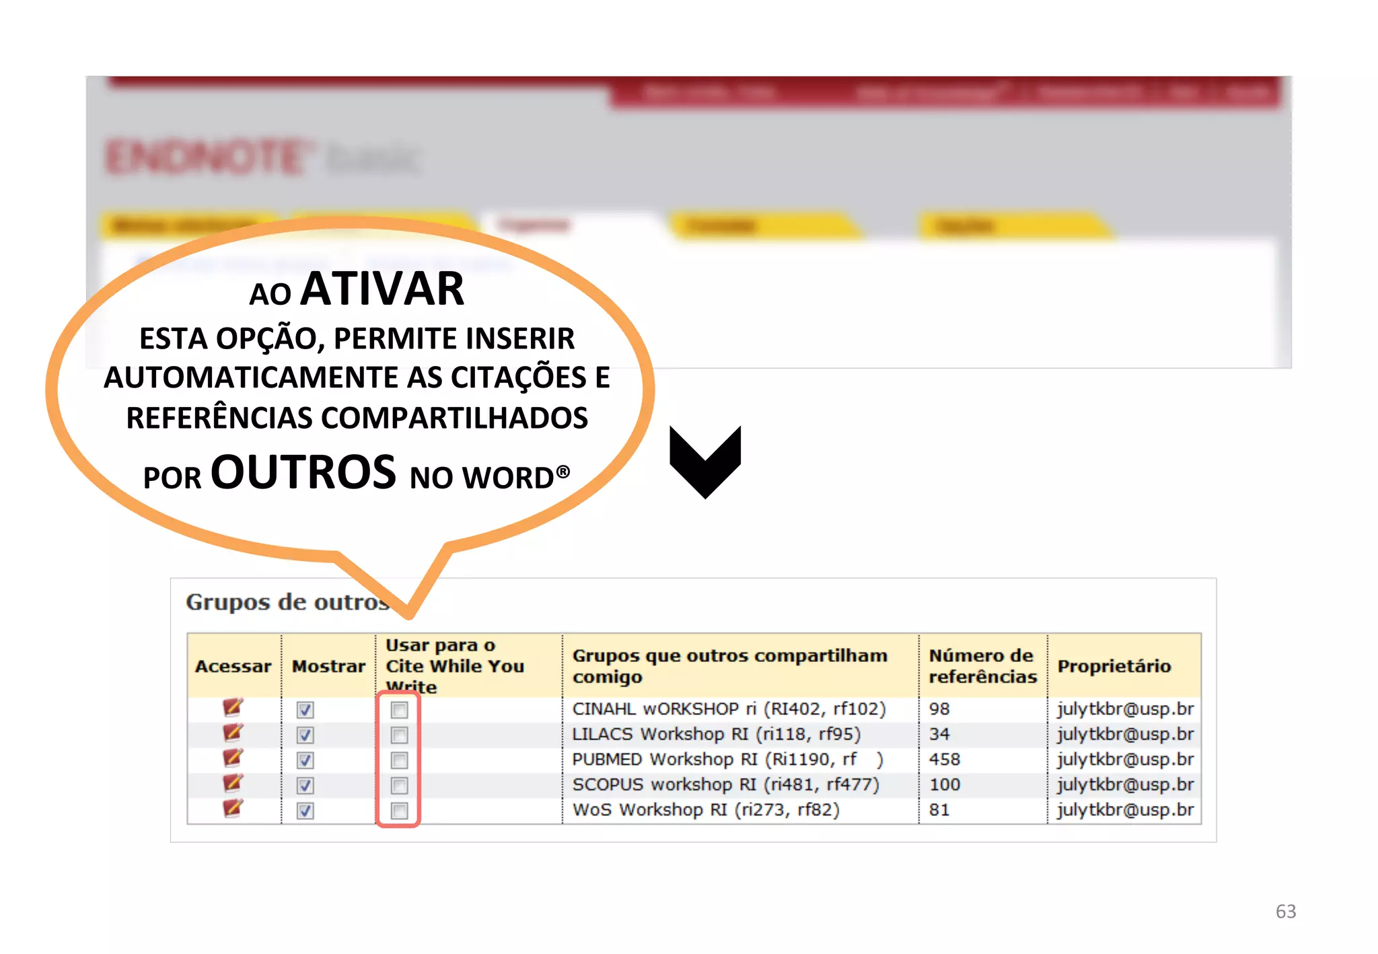Click the slide page number 63
The image size is (1378, 954).
pos(1285,912)
